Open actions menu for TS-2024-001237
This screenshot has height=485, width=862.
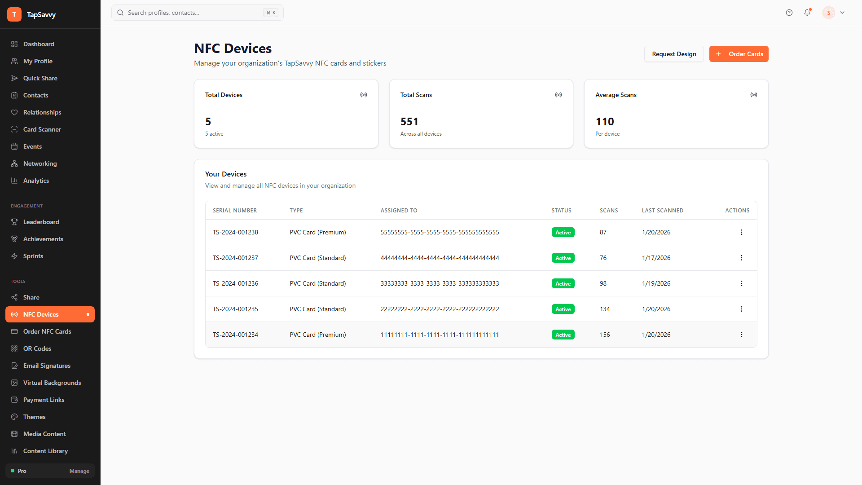pyautogui.click(x=741, y=258)
